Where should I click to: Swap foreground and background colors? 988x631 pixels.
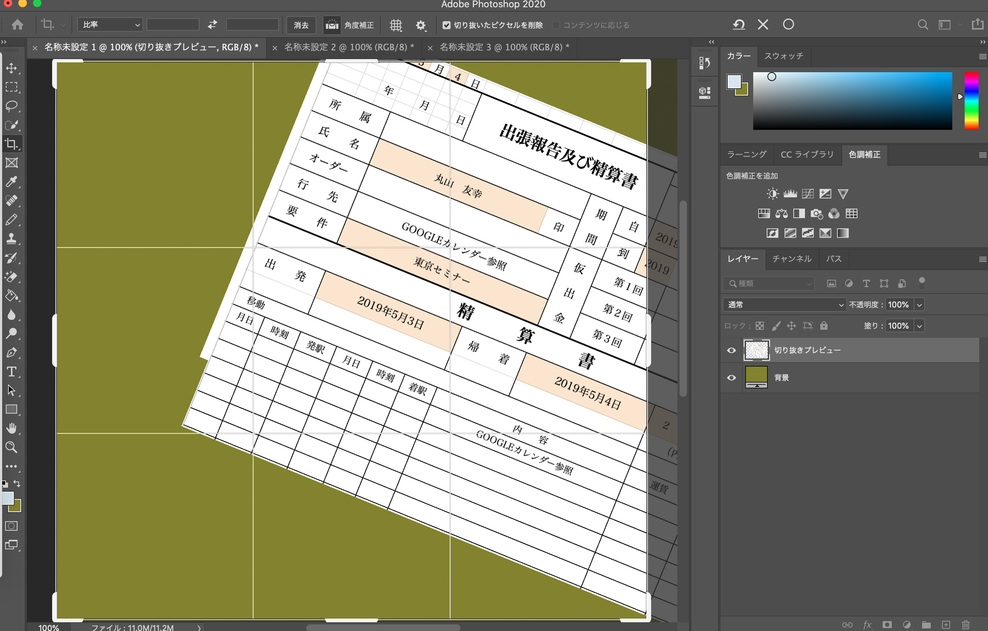click(x=17, y=483)
